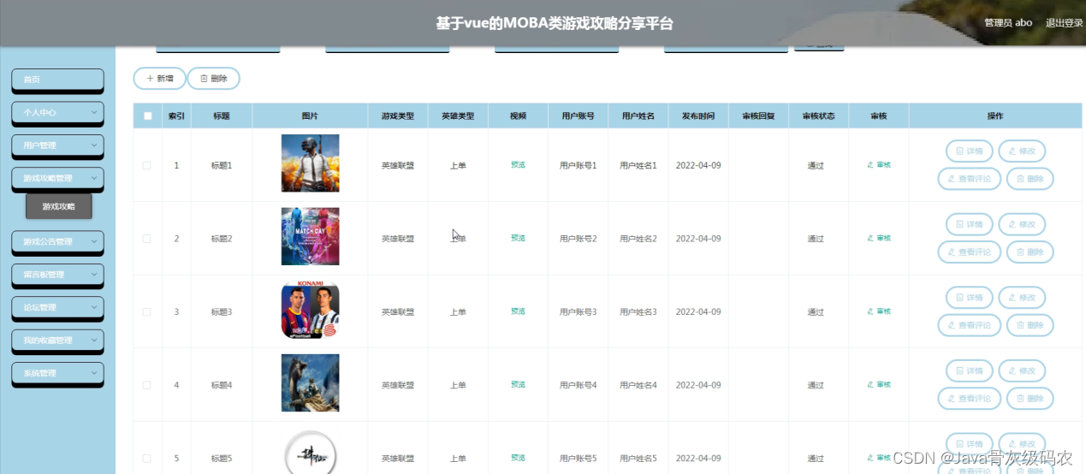The width and height of the screenshot is (1086, 474).
Task: Click 审核 review link in row 标题2
Action: click(x=879, y=238)
